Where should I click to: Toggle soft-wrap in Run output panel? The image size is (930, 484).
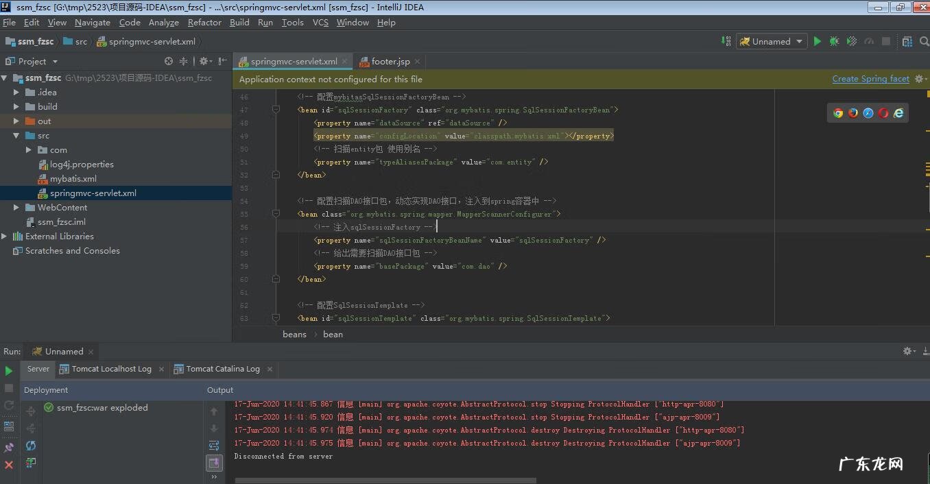click(x=214, y=446)
